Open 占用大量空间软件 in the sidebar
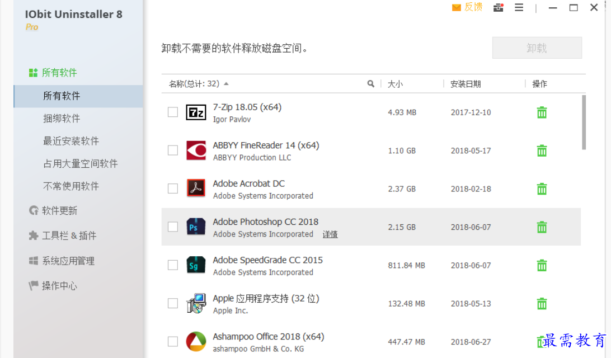The width and height of the screenshot is (611, 358). pos(80,163)
